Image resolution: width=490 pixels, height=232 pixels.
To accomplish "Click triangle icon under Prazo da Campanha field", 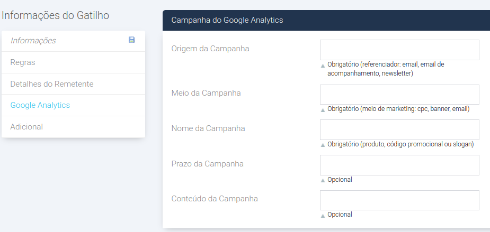I will click(x=323, y=180).
